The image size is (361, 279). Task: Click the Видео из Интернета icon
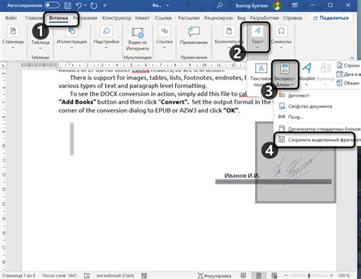[138, 33]
